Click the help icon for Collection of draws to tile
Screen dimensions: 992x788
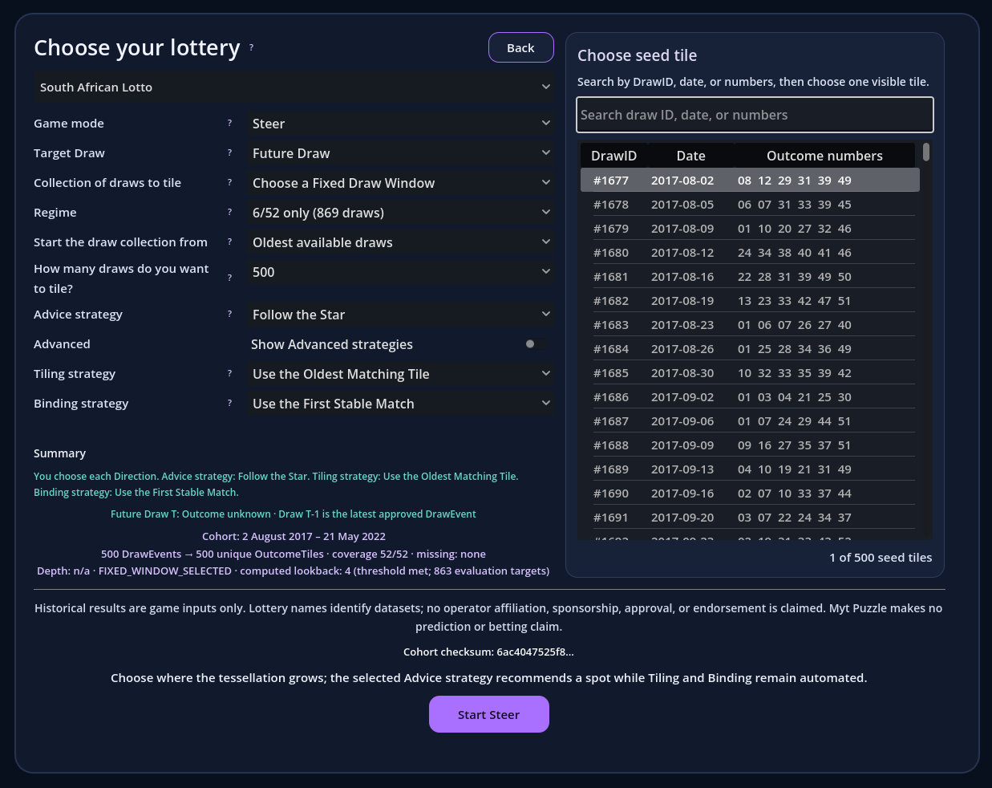[x=229, y=182]
